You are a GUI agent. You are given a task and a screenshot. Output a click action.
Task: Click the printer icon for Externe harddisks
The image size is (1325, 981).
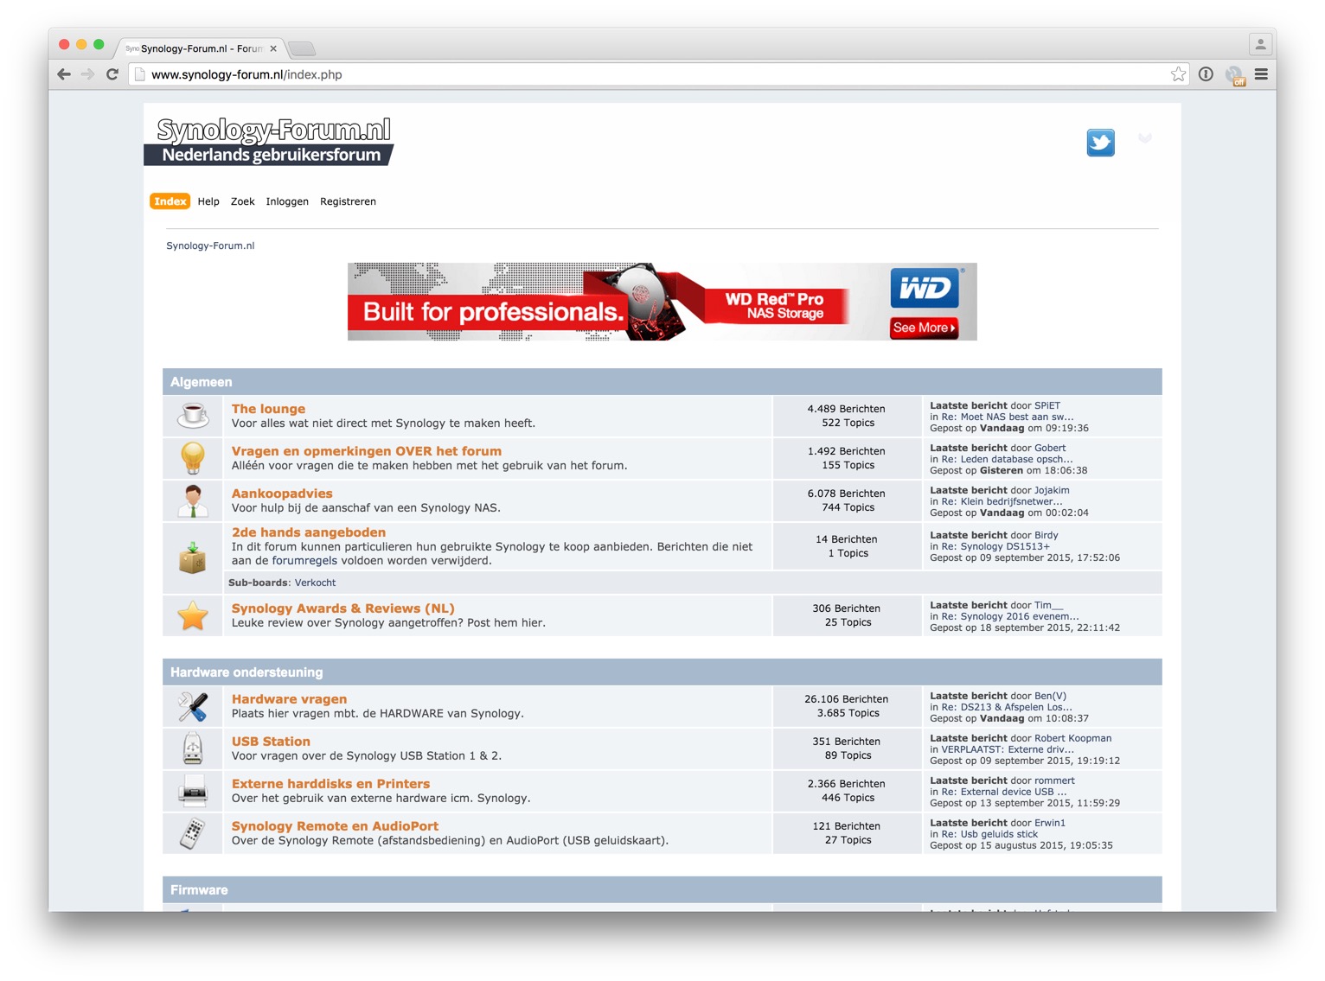pos(192,791)
